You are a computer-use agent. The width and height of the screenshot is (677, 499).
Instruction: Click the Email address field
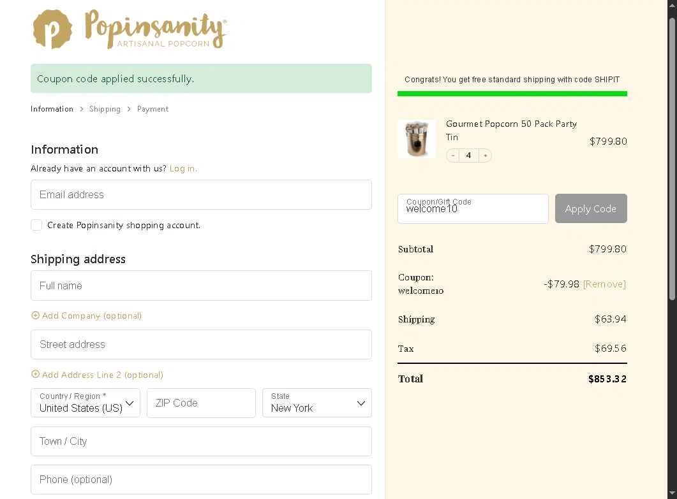point(201,195)
